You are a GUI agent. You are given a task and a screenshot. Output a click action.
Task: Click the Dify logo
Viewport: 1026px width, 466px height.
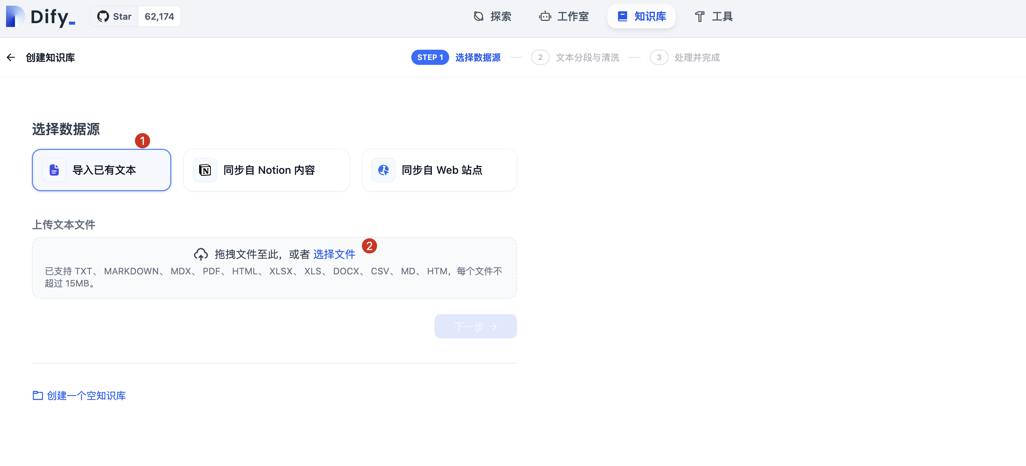(40, 17)
